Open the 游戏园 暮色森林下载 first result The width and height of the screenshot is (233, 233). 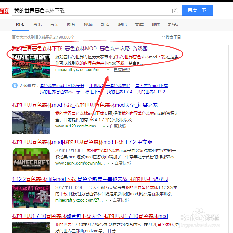click(x=80, y=48)
